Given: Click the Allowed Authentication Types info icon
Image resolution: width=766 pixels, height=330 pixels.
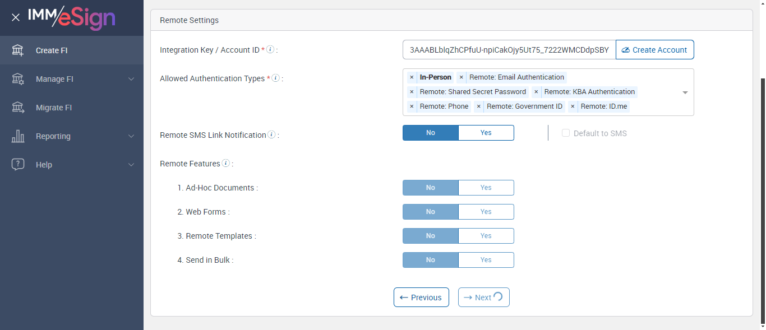Looking at the screenshot, I should (275, 78).
